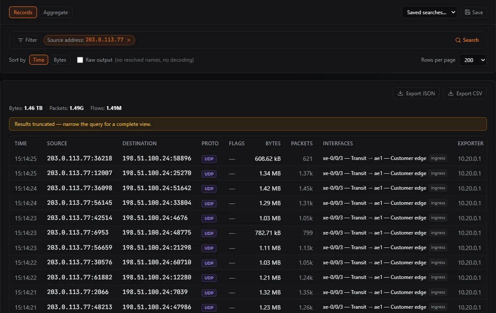The width and height of the screenshot is (496, 313).
Task: Select destination 198.51.100.24:4676
Action: (x=155, y=218)
